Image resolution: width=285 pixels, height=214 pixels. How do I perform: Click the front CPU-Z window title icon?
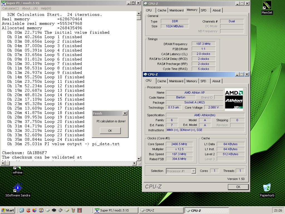coord(145,74)
